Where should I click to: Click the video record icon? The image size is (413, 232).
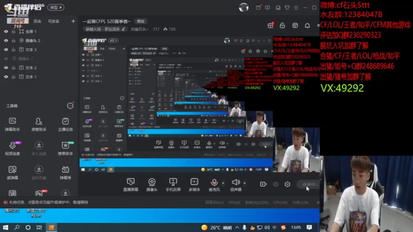point(263,184)
